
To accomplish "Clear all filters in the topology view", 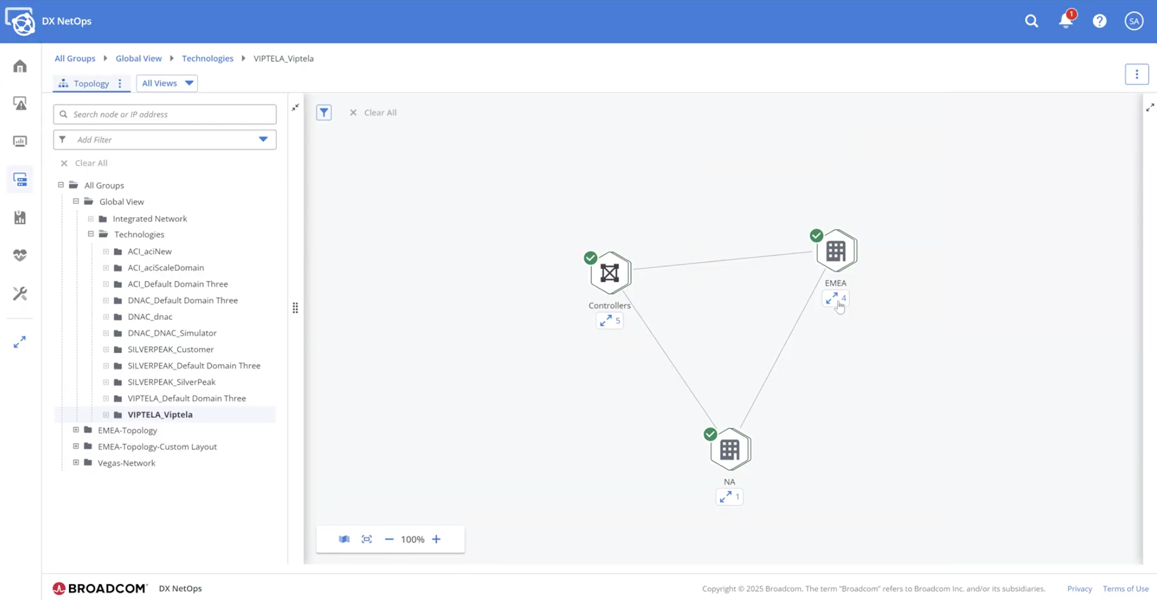I will (x=374, y=112).
